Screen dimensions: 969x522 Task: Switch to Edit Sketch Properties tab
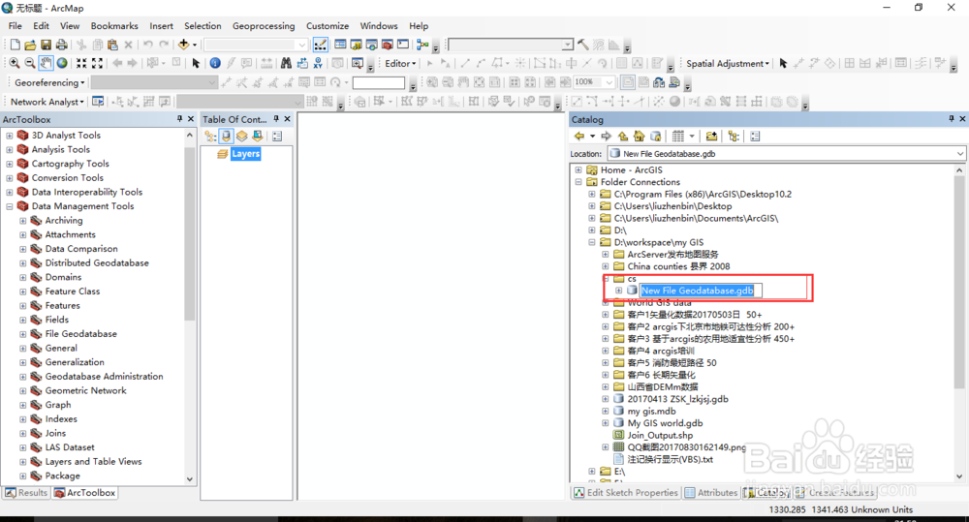point(625,492)
